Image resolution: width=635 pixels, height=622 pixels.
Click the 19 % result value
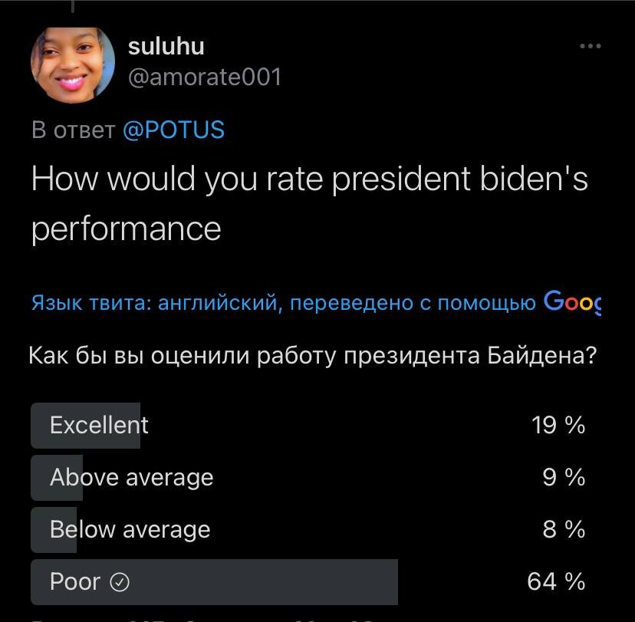[558, 426]
